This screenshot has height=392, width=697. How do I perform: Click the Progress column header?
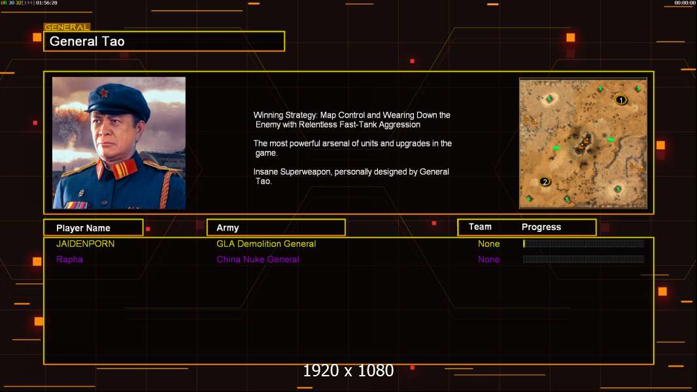(541, 227)
